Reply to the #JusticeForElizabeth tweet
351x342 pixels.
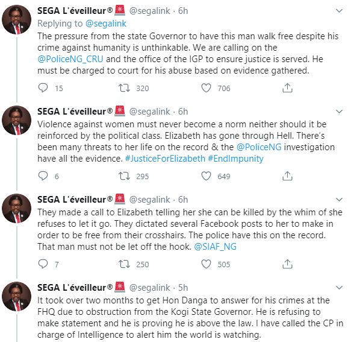click(x=43, y=176)
